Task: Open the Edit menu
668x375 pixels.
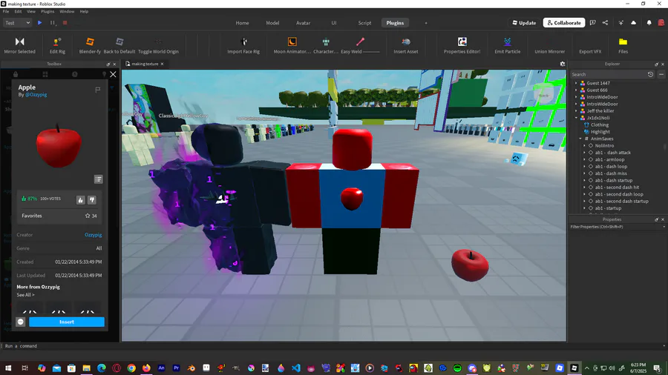Action: (x=18, y=11)
